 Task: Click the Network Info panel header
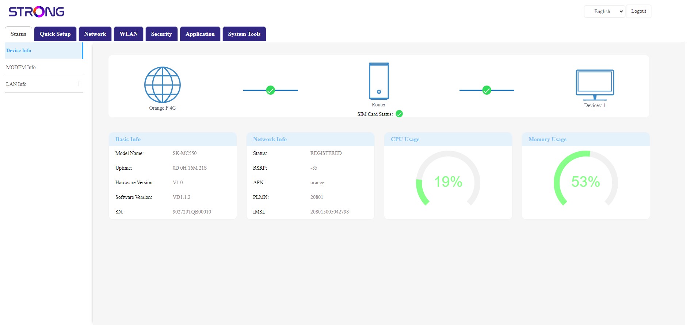coord(310,139)
